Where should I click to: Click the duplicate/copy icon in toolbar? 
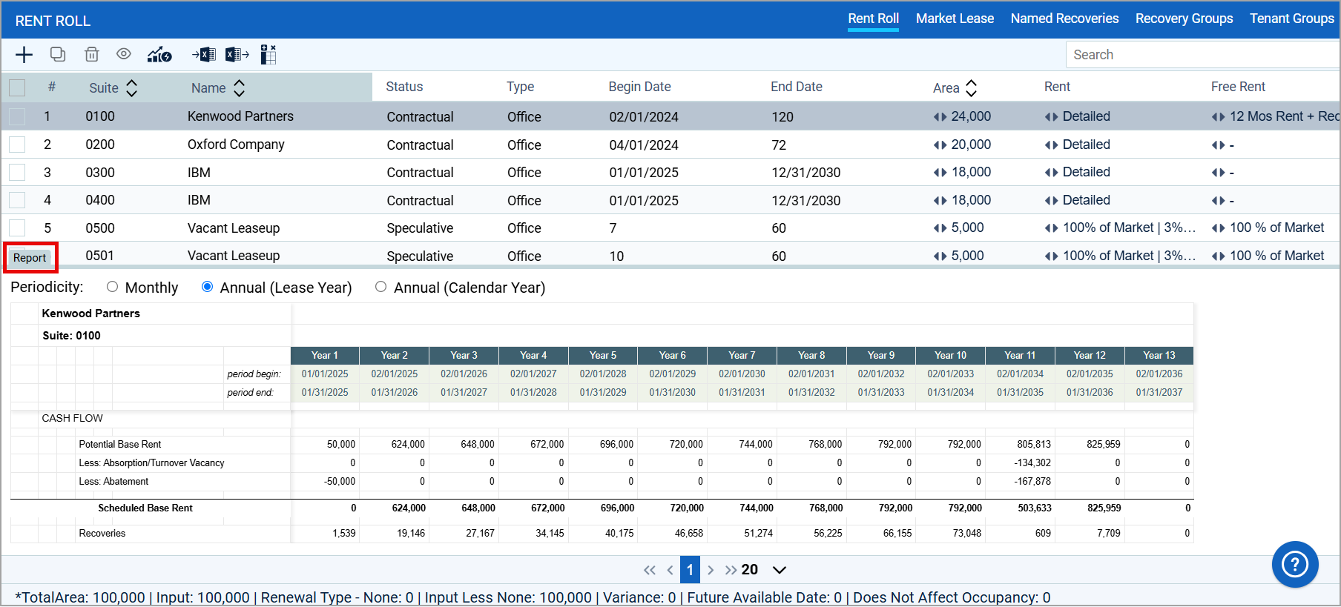coord(58,54)
